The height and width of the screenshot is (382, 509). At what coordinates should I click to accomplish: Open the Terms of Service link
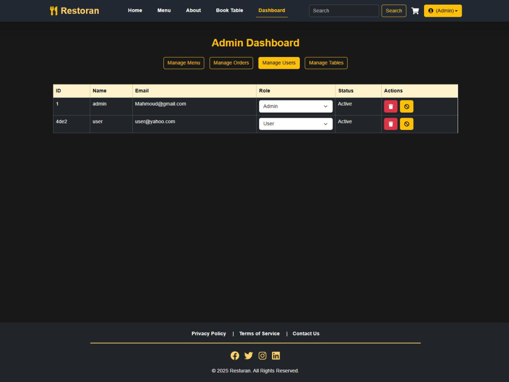coord(260,334)
